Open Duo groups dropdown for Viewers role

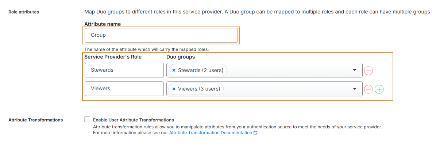(x=355, y=89)
